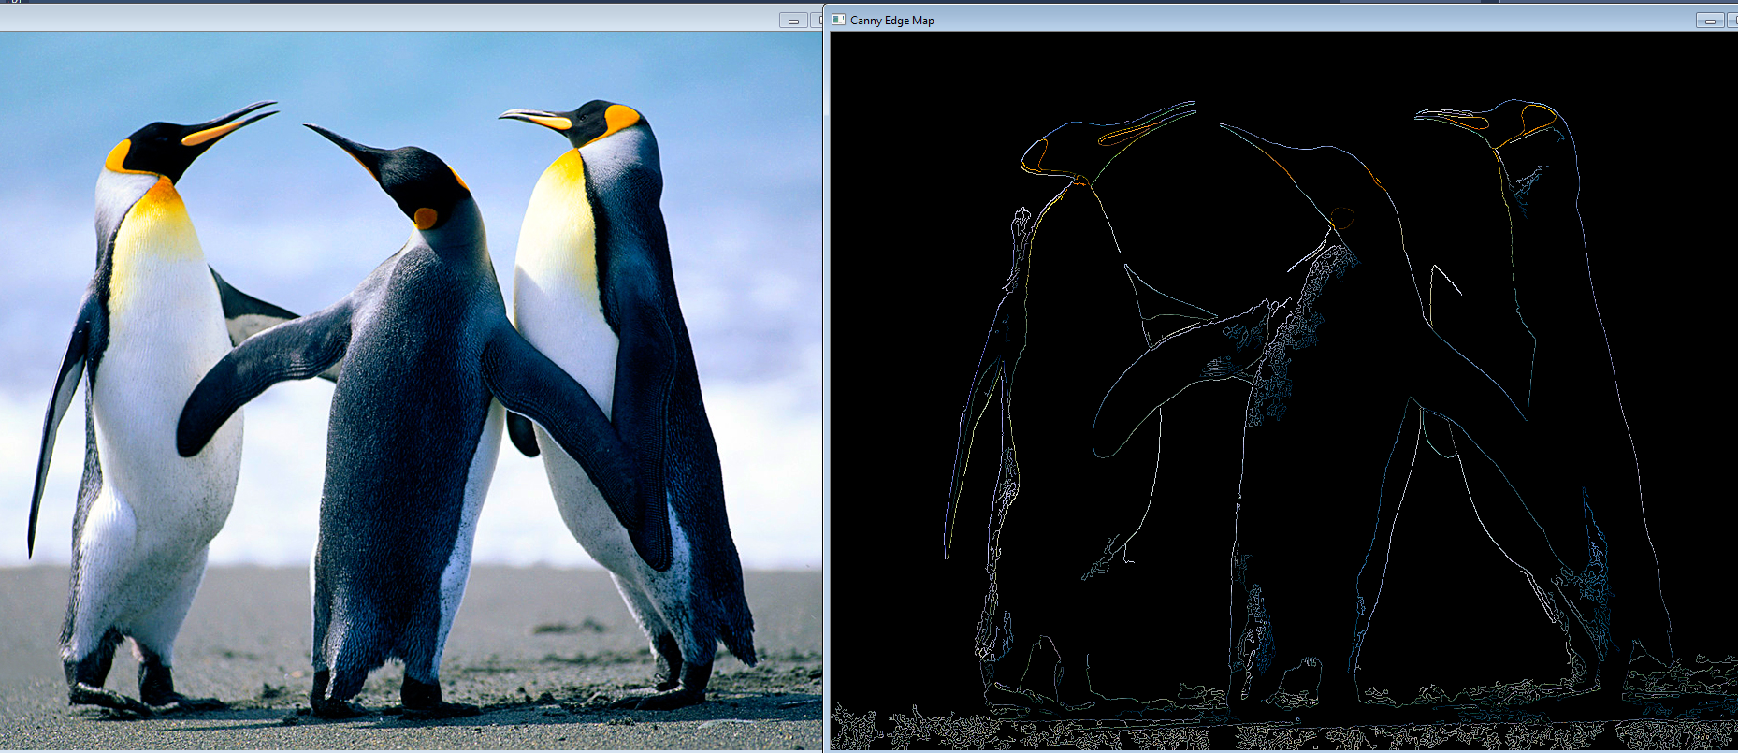The image size is (1738, 753).
Task: Click the middle penguin's orange ear patch in photo
Action: click(x=426, y=218)
